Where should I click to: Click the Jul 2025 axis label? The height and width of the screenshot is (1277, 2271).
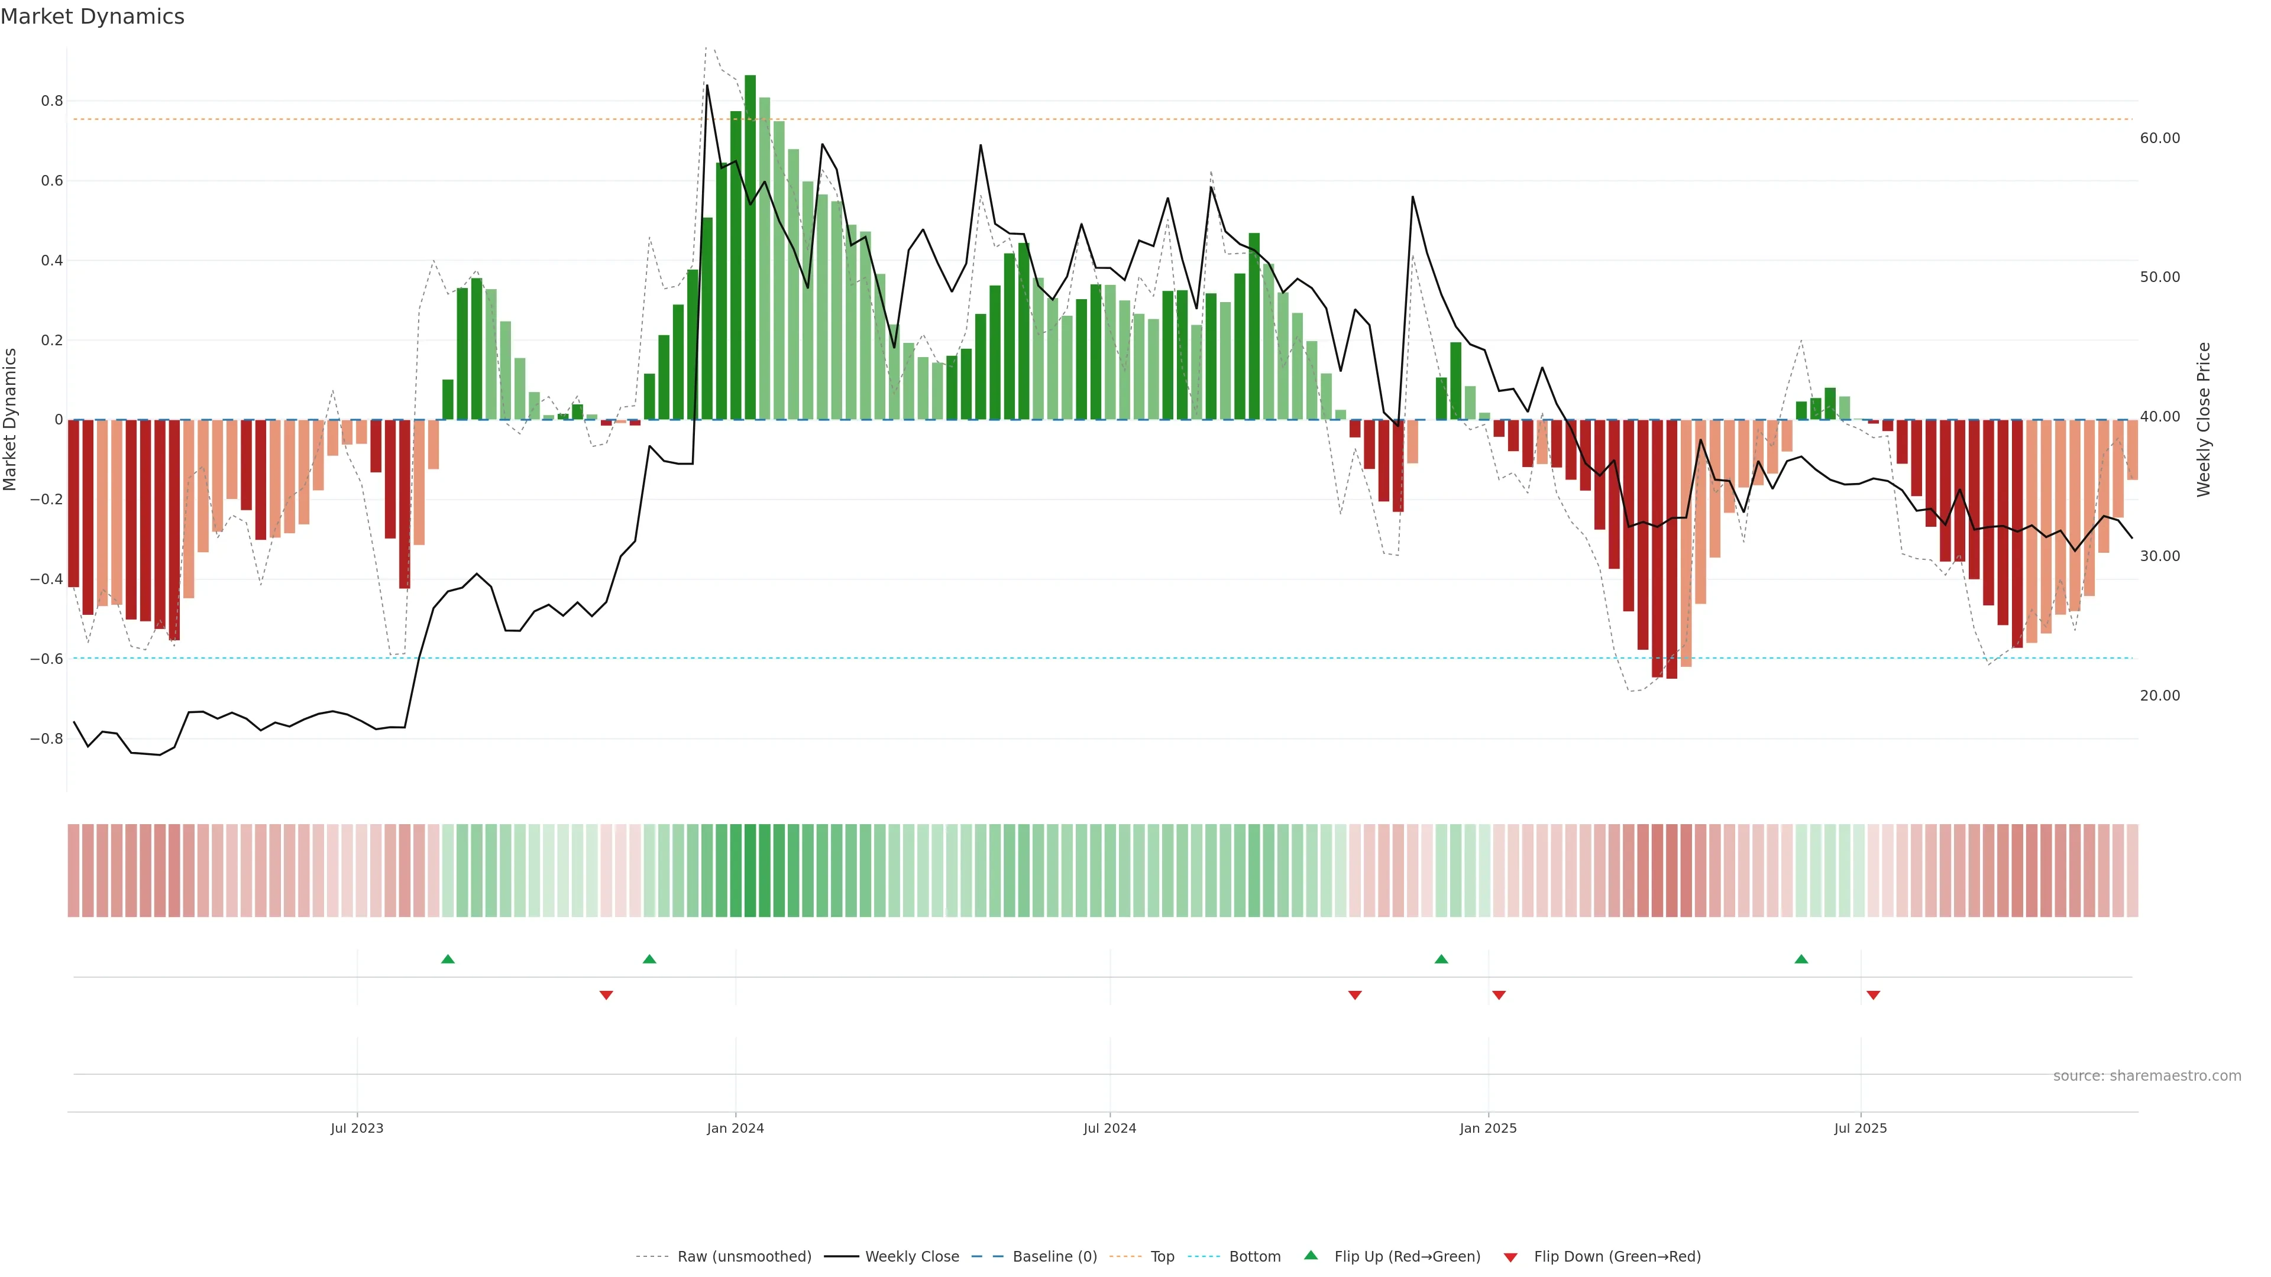pyautogui.click(x=1860, y=1128)
